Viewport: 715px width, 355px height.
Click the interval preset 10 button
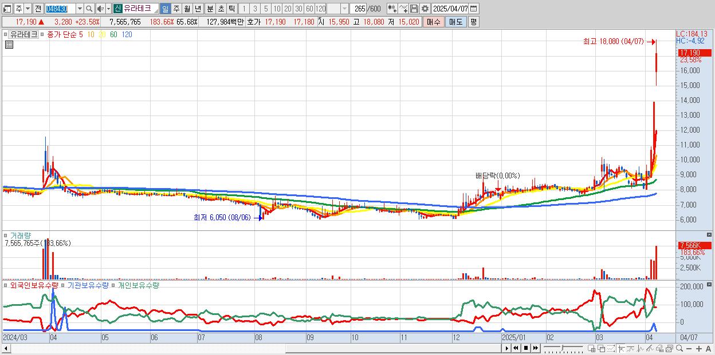coord(277,9)
